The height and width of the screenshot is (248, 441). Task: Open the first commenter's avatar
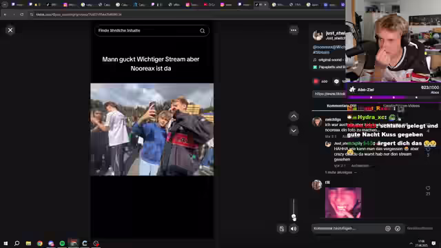pyautogui.click(x=317, y=121)
